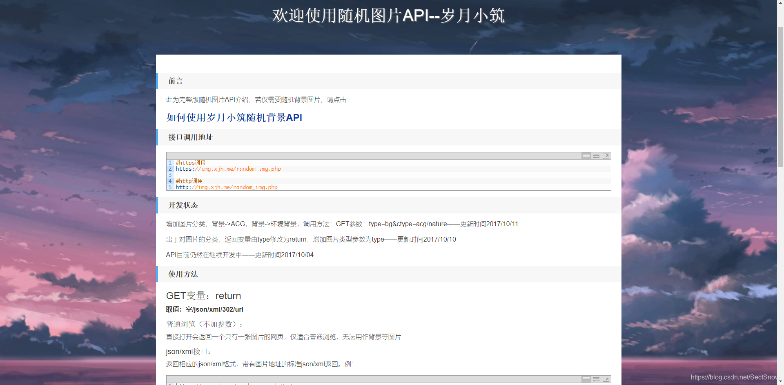The height and width of the screenshot is (385, 784).
Task: Click the heading GET变量: return
Action: pyautogui.click(x=203, y=296)
